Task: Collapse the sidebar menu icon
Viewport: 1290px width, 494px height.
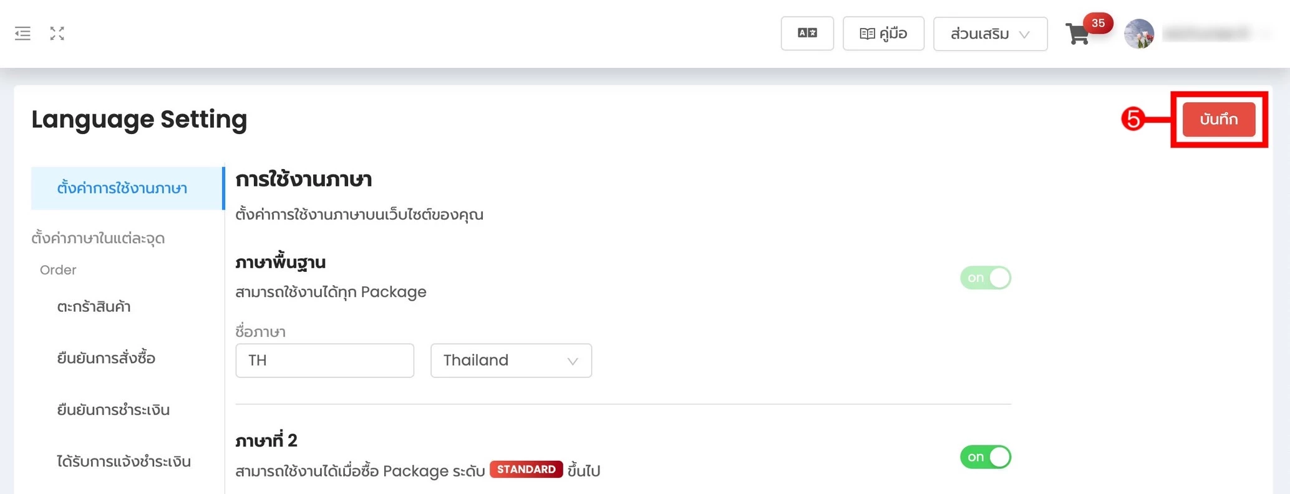Action: [22, 34]
